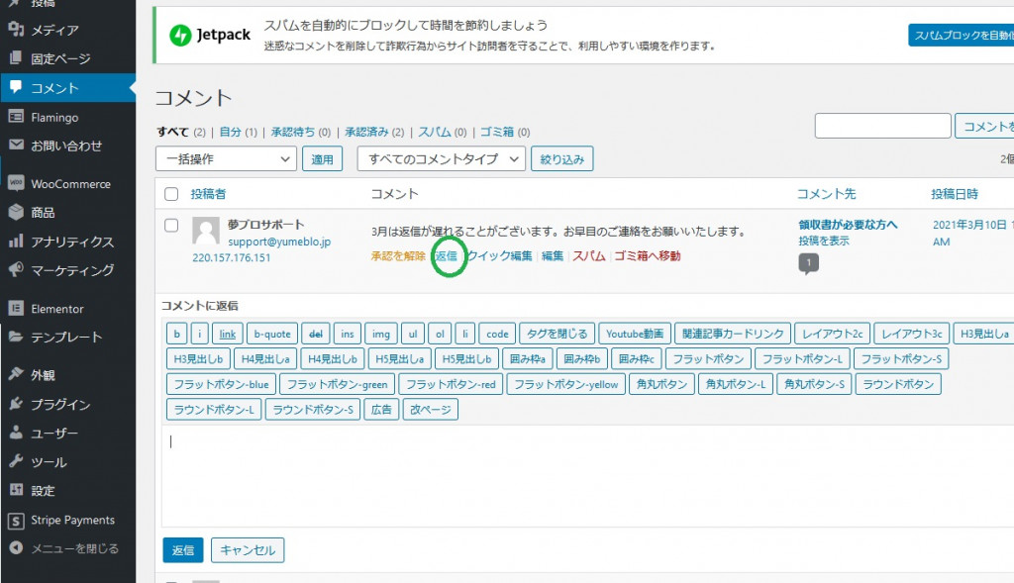Image resolution: width=1014 pixels, height=583 pixels.
Task: Open the 一括操作 bulk actions dropdown
Action: [226, 159]
